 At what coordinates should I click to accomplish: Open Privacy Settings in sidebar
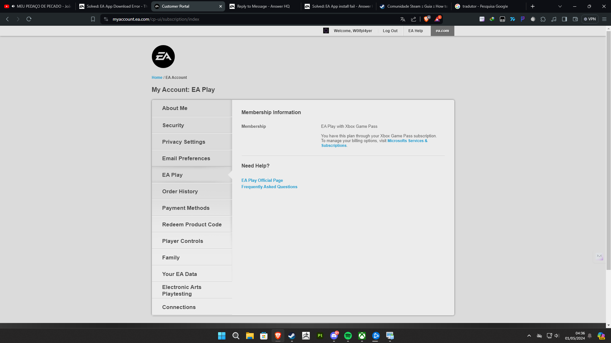click(192, 142)
